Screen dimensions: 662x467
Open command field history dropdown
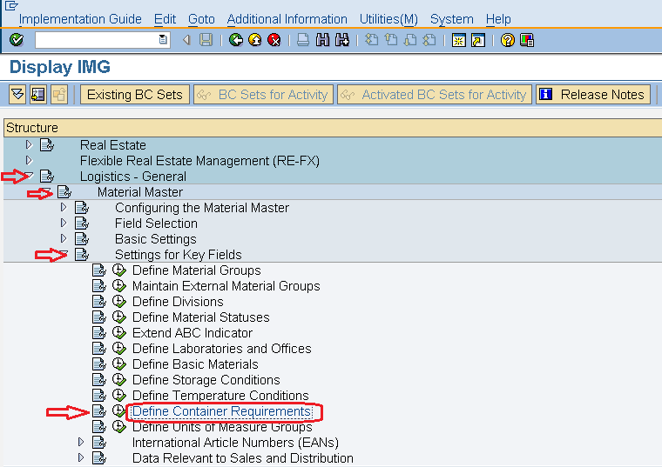(163, 40)
